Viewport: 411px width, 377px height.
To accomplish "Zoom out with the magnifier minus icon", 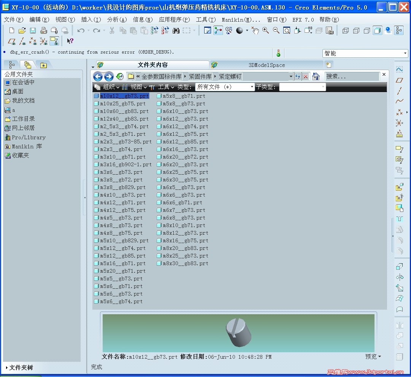I will pyautogui.click(x=276, y=30).
